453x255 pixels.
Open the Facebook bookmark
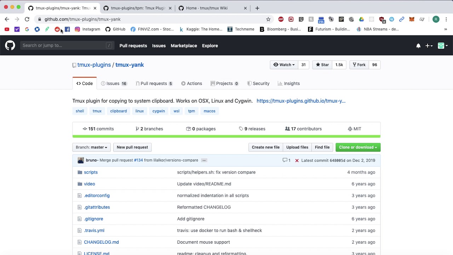[x=67, y=29]
